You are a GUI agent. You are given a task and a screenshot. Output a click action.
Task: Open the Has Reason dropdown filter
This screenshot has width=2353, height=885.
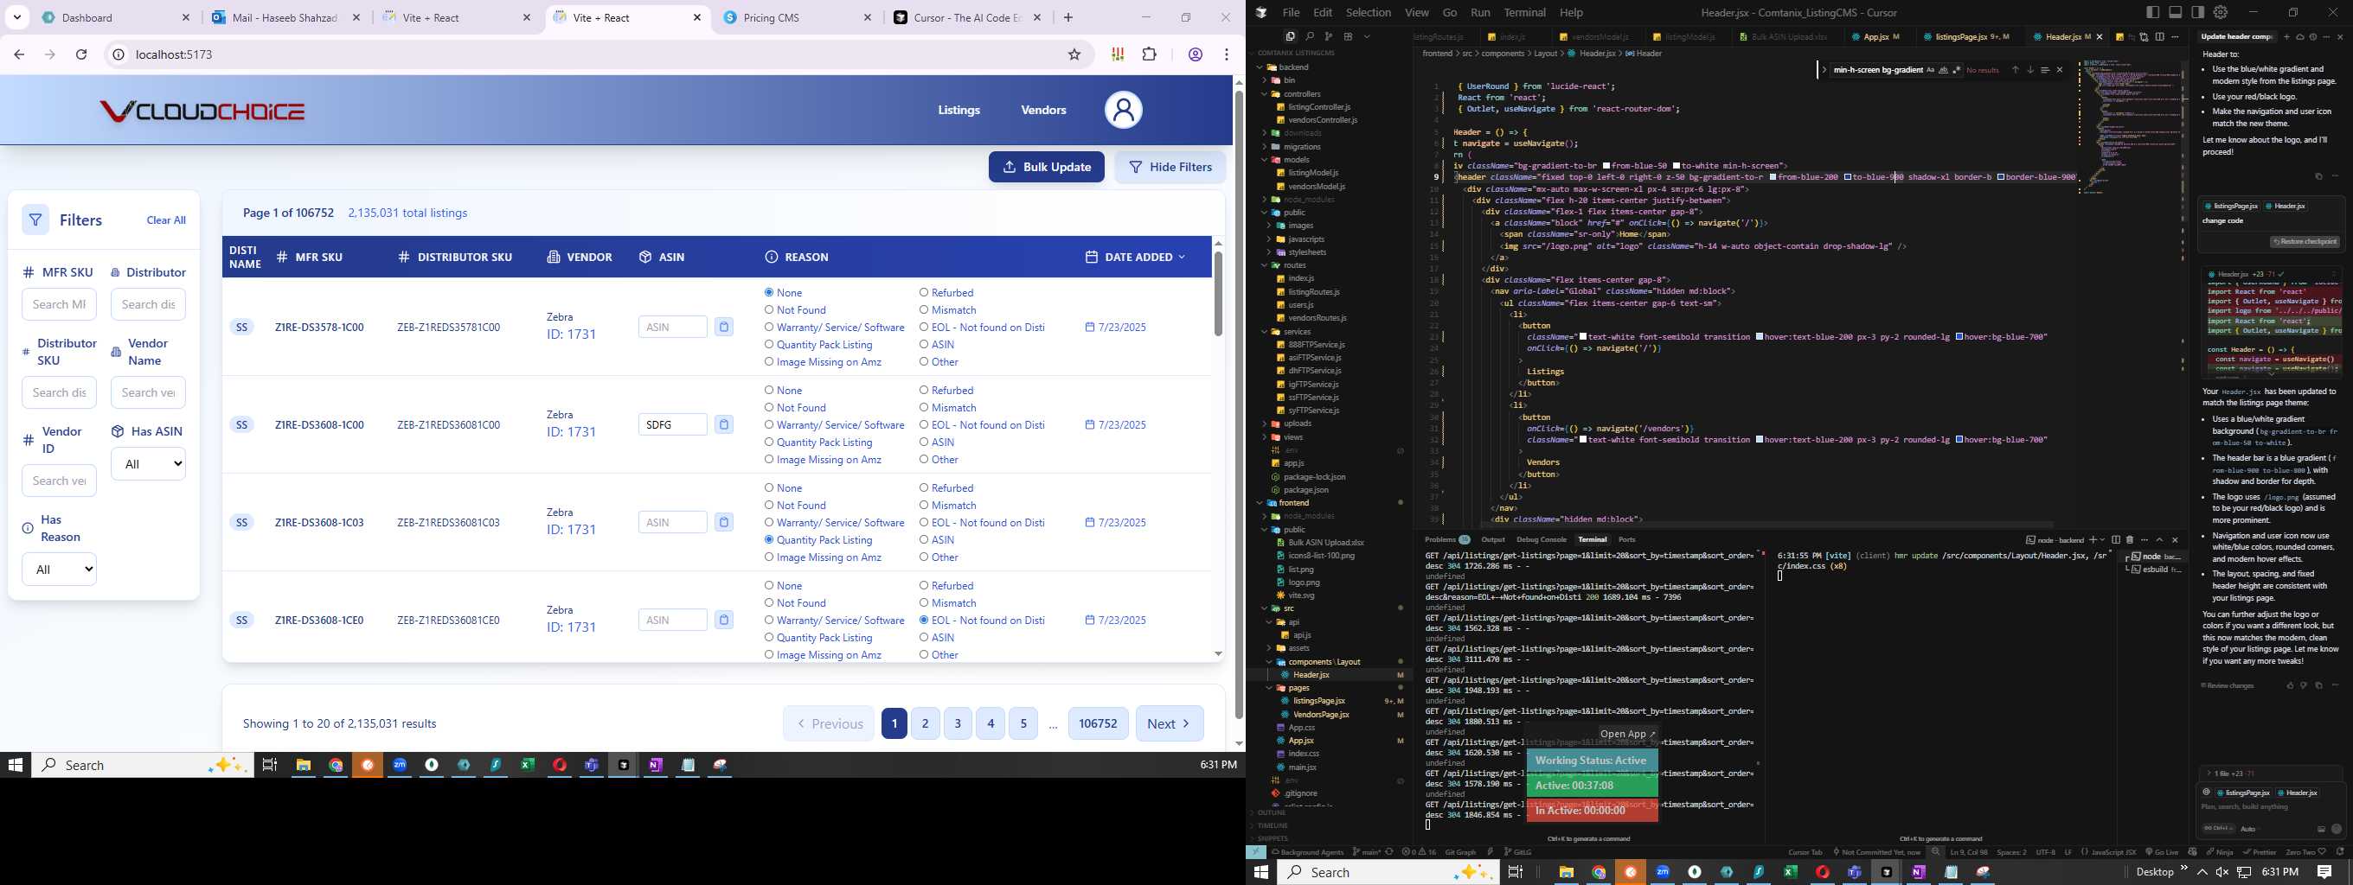tap(59, 570)
